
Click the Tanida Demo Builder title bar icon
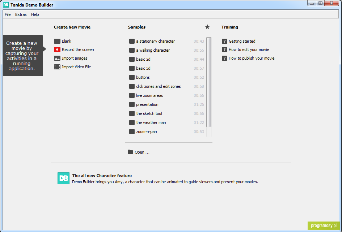point(6,5)
